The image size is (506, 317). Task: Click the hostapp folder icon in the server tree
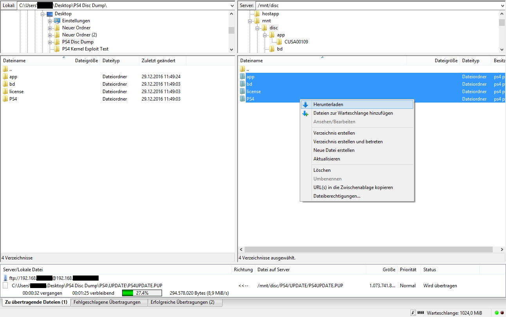[257, 14]
